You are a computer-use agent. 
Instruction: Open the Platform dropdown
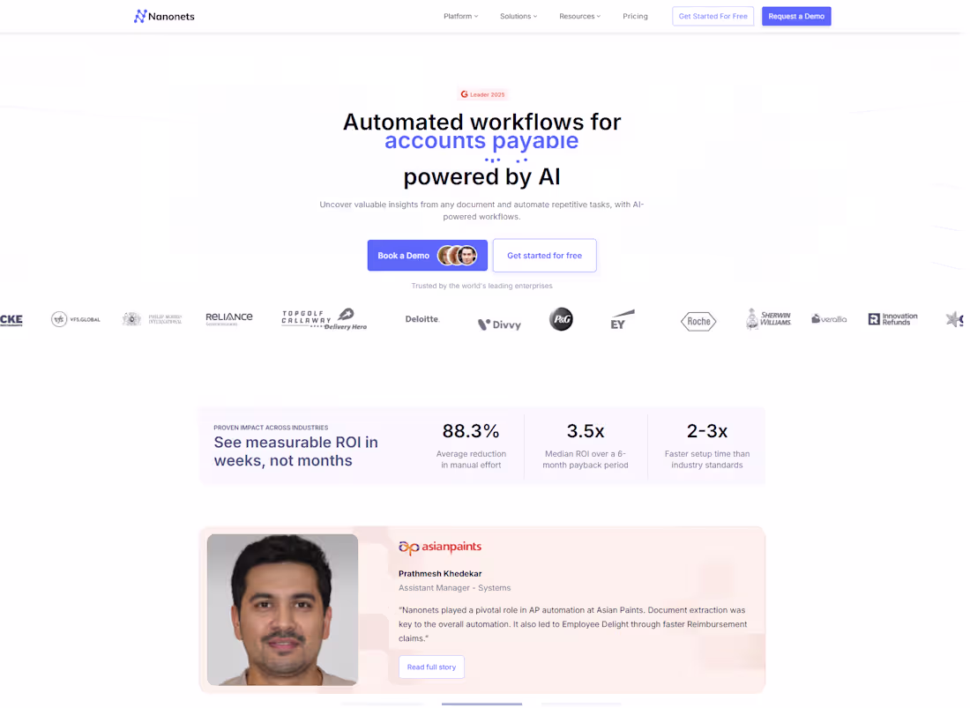(460, 16)
